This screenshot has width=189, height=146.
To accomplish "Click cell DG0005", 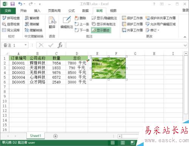I will (x=19, y=82).
